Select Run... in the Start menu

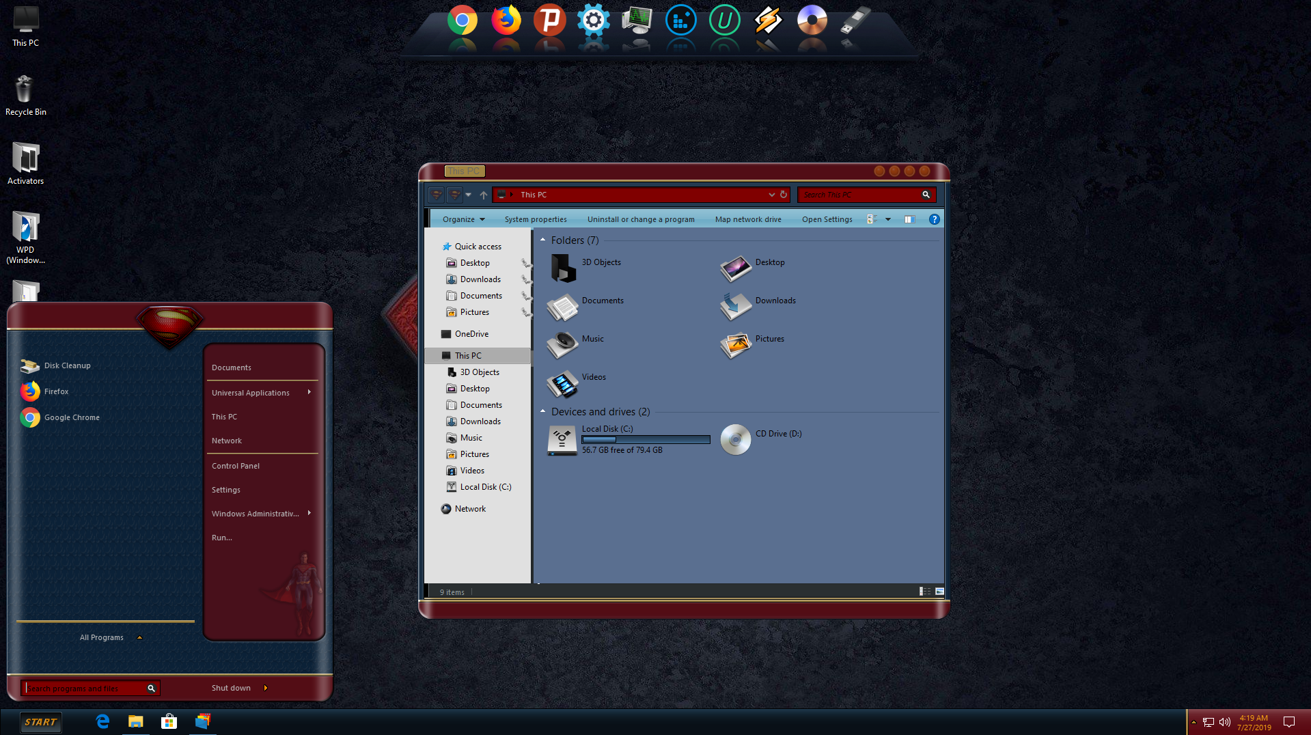pos(222,538)
